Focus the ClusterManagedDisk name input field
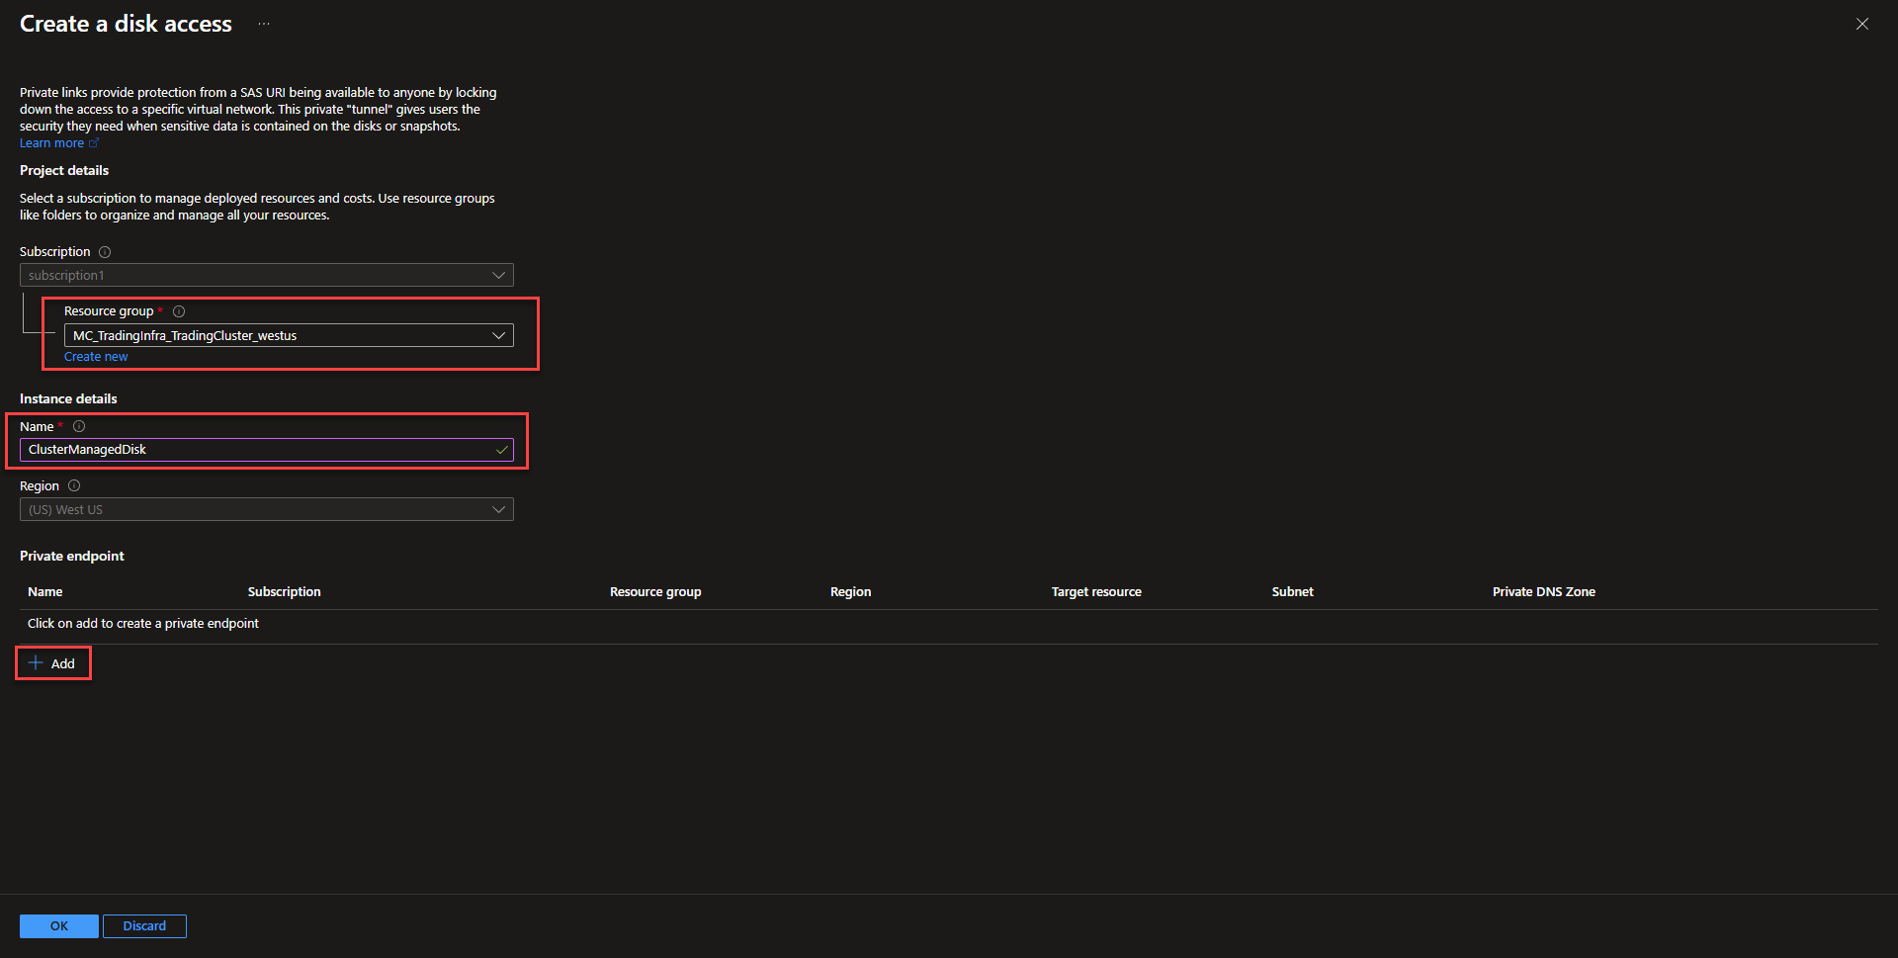1898x958 pixels. coord(257,450)
